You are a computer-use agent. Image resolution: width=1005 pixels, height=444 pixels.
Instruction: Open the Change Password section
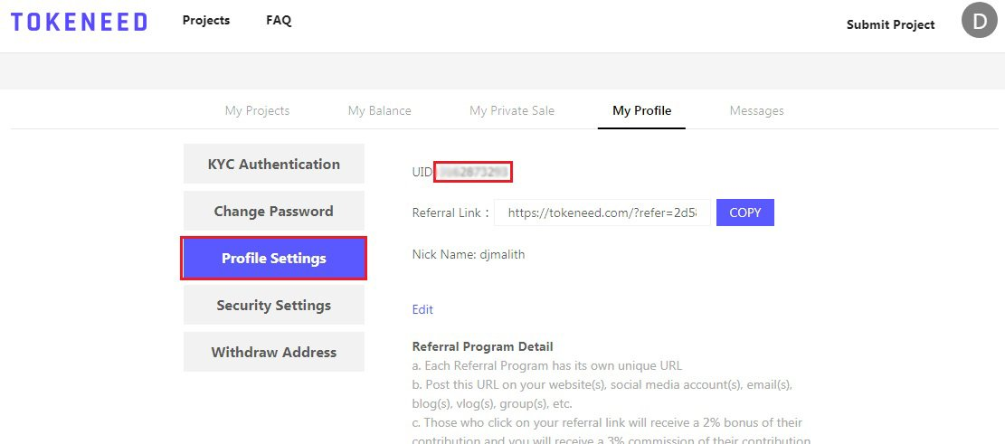click(274, 211)
